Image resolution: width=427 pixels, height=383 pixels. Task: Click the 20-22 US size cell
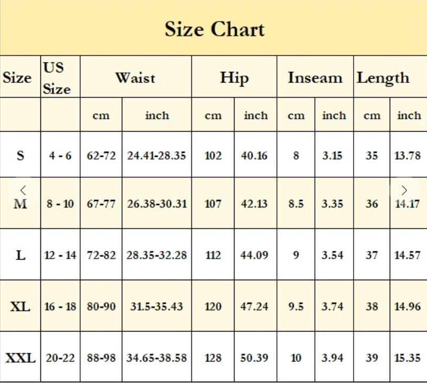point(60,358)
